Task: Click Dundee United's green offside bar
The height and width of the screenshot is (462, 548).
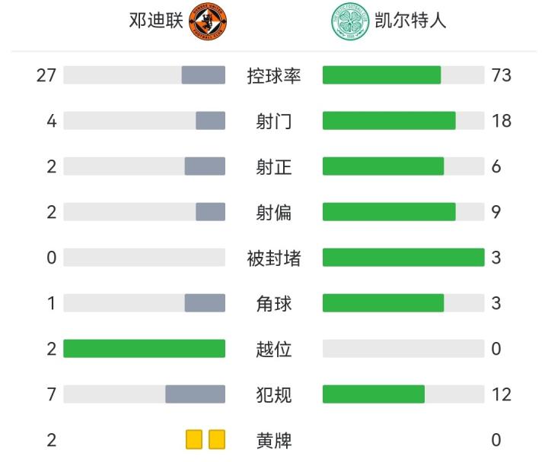Action: 144,349
